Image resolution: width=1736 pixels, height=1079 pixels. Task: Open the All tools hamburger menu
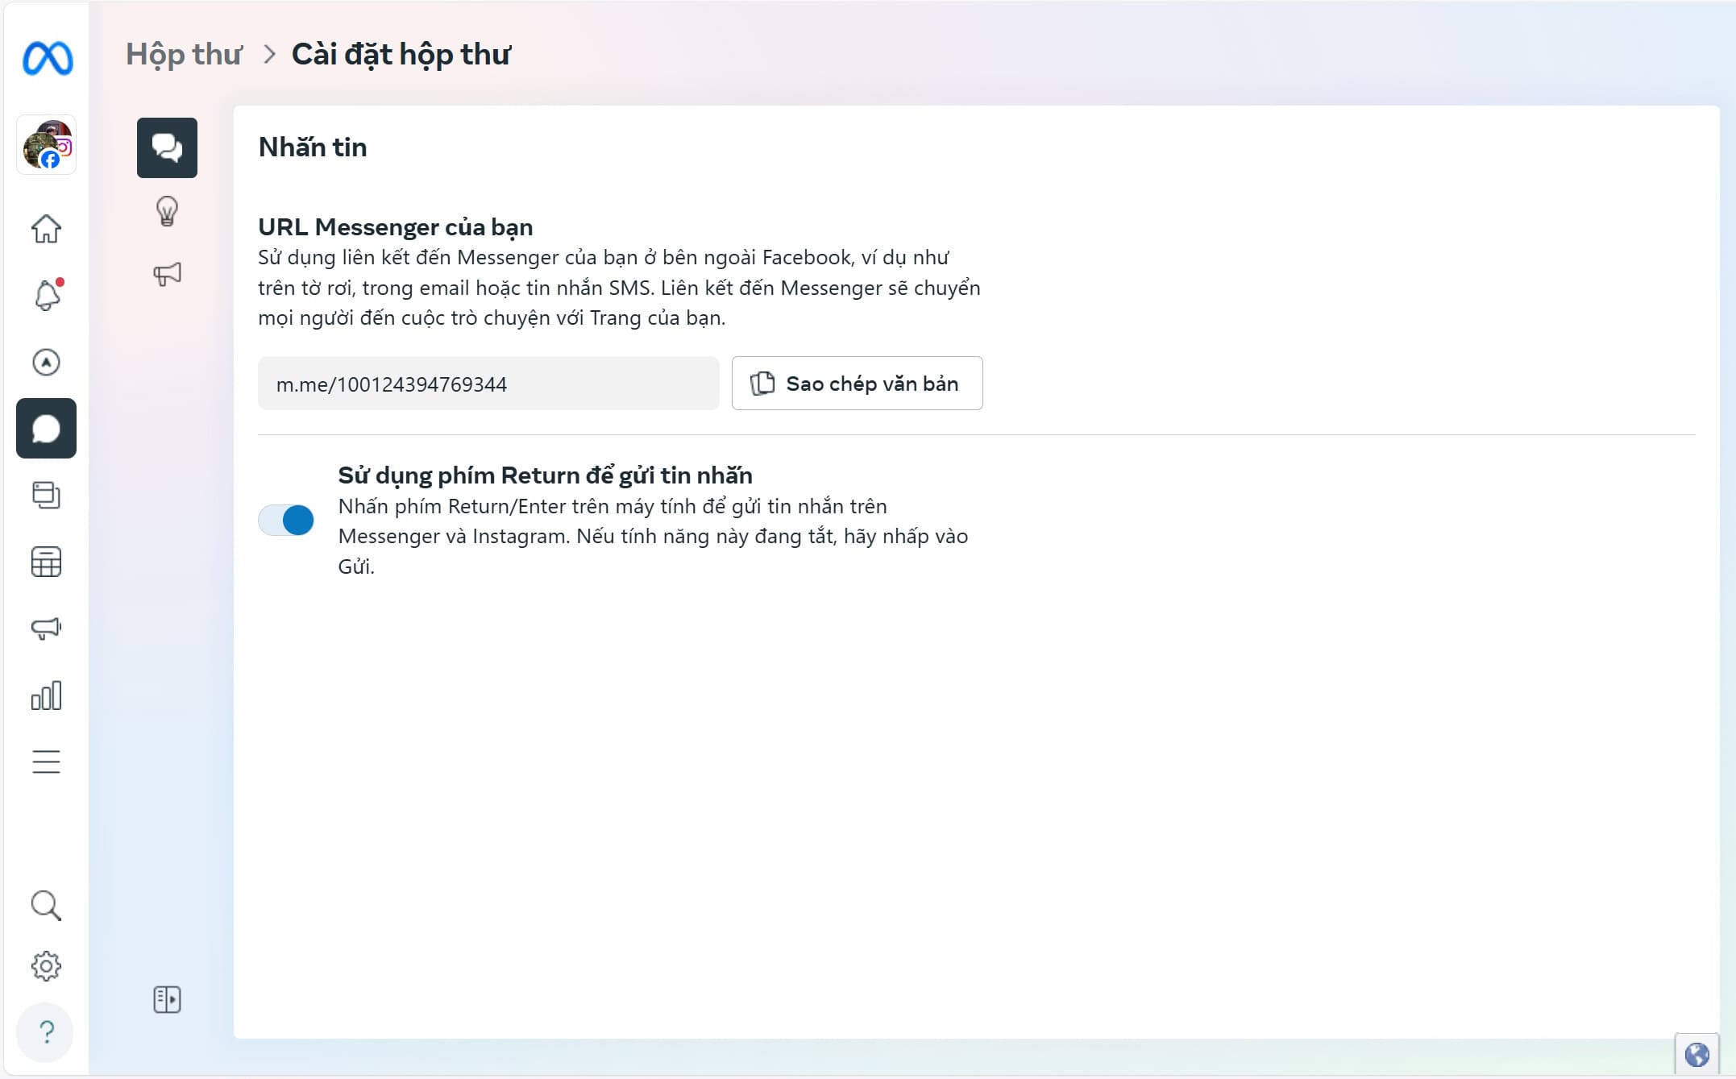point(46,762)
